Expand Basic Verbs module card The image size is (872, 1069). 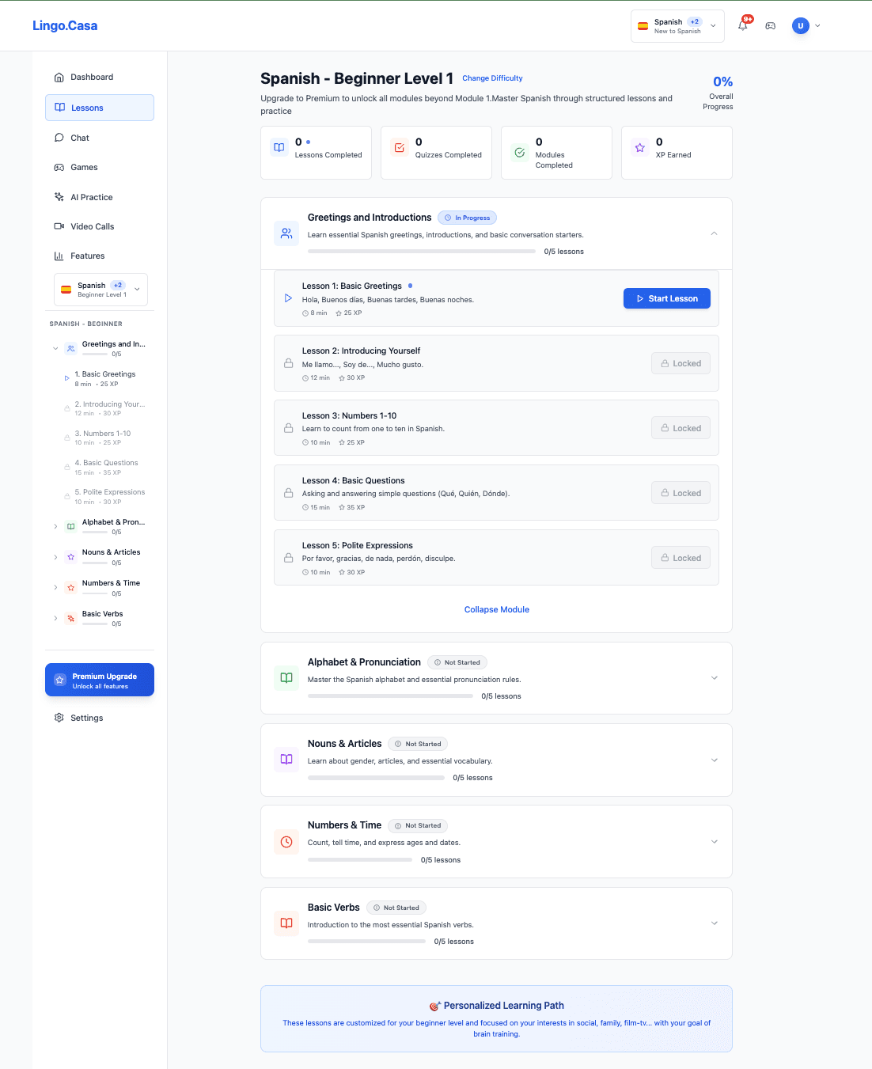pos(714,923)
